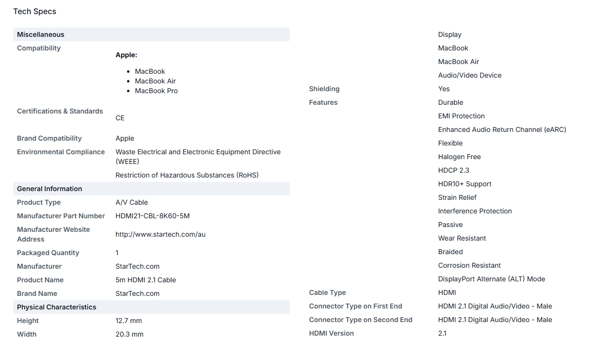Select the StarTech.com Brand Name value
The height and width of the screenshot is (340, 605).
point(138,293)
